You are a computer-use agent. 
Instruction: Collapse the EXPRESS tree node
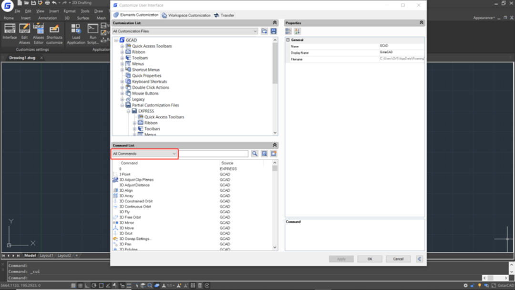[x=128, y=111]
